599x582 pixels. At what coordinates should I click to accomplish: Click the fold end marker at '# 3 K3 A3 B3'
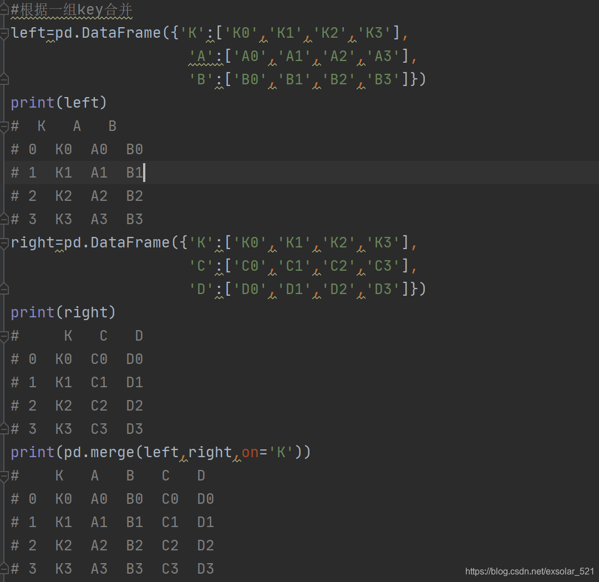(x=3, y=219)
